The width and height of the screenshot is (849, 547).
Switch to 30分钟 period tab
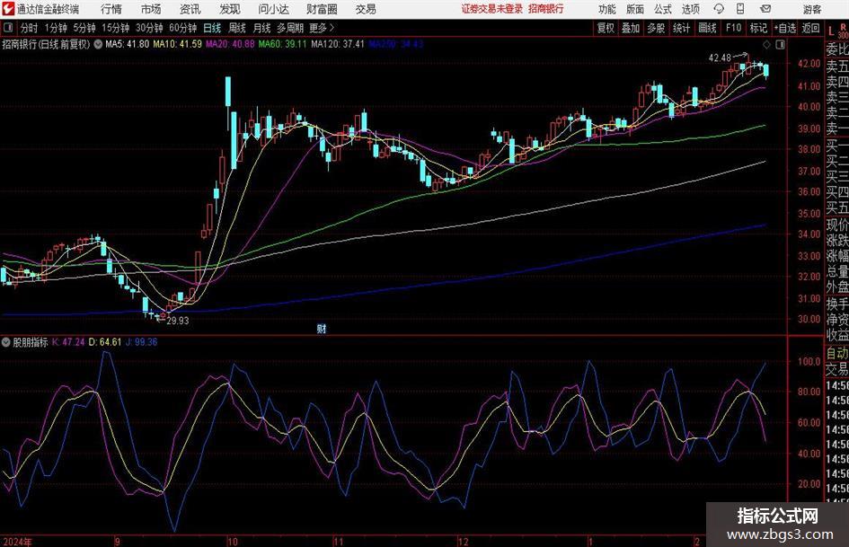[149, 28]
